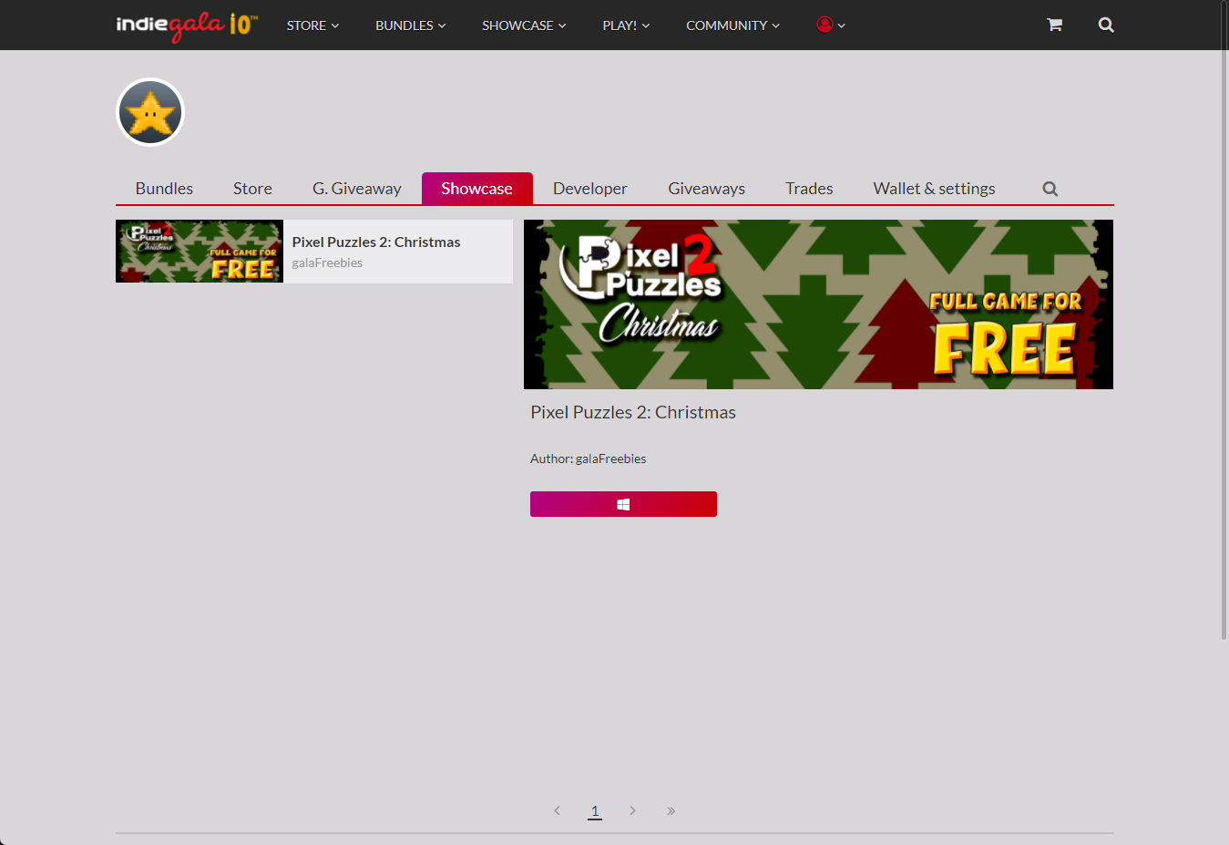Image resolution: width=1229 pixels, height=845 pixels.
Task: Open the Wallet & settings tab
Action: (934, 189)
